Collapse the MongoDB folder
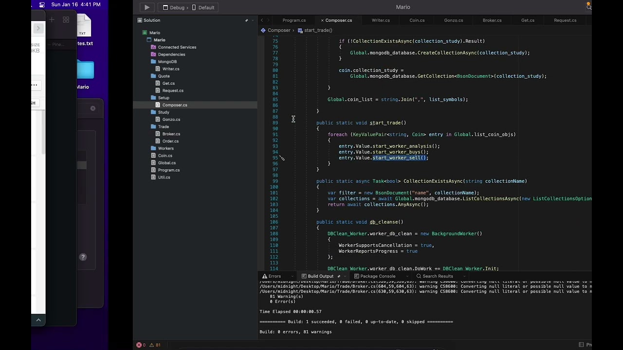 164,62
